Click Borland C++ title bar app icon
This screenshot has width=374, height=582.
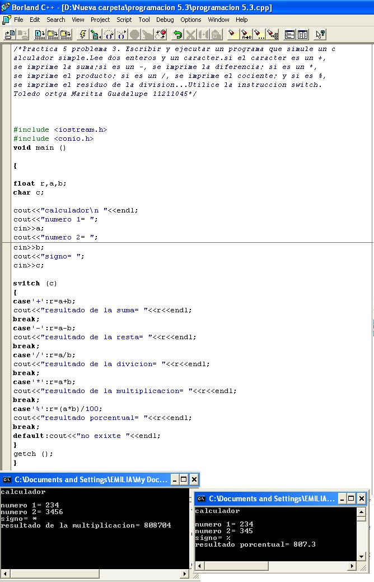pos(5,7)
